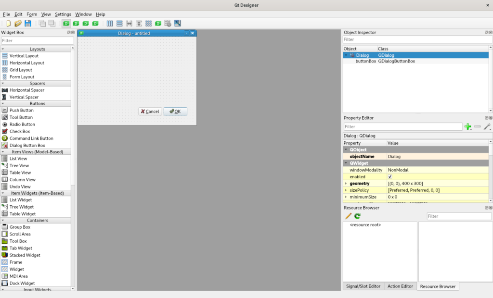Click the Adjust Size toolbar icon
Image resolution: width=493 pixels, height=298 pixels.
click(x=178, y=23)
